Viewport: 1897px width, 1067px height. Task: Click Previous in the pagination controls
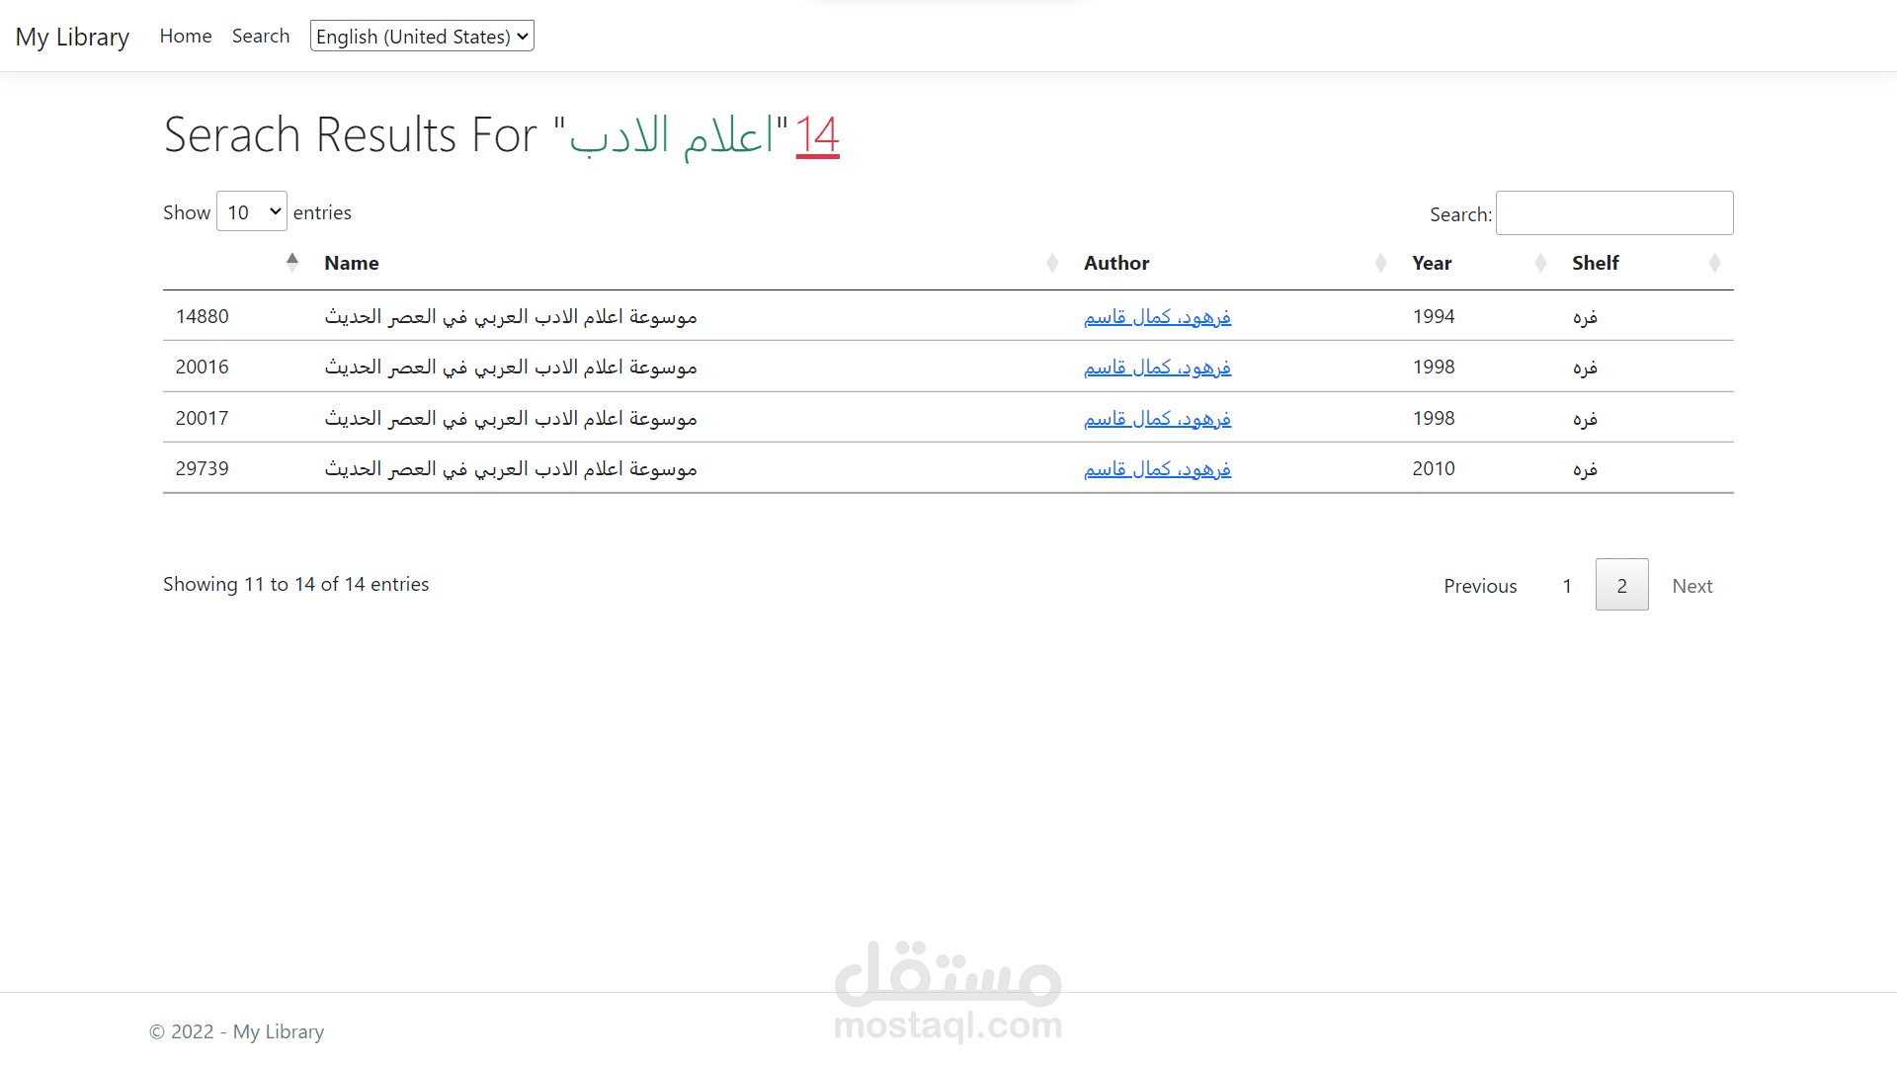tap(1480, 585)
